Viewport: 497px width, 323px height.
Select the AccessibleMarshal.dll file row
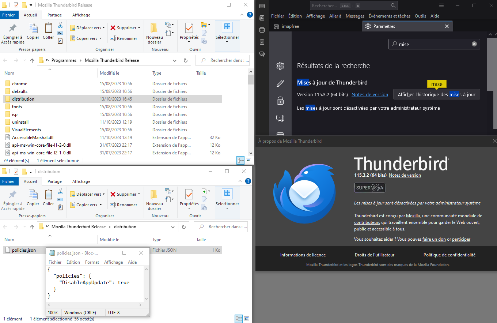[113, 138]
